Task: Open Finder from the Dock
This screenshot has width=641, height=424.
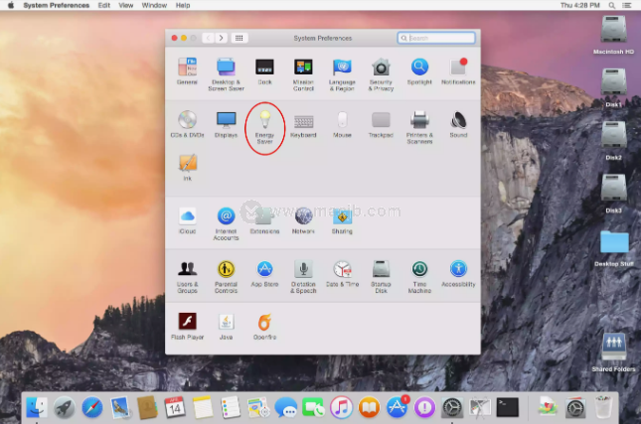Action: coord(37,407)
